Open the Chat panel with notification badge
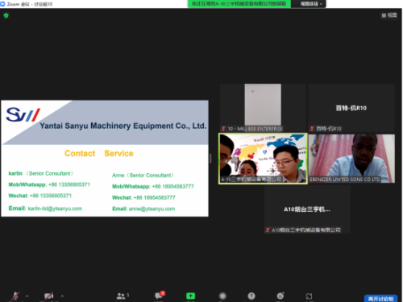The image size is (403, 302). [160, 296]
